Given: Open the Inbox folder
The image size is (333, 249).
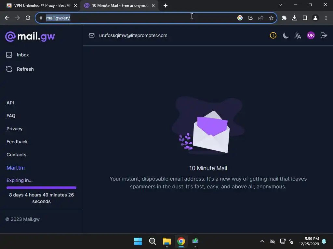Looking at the screenshot, I should (x=18, y=55).
